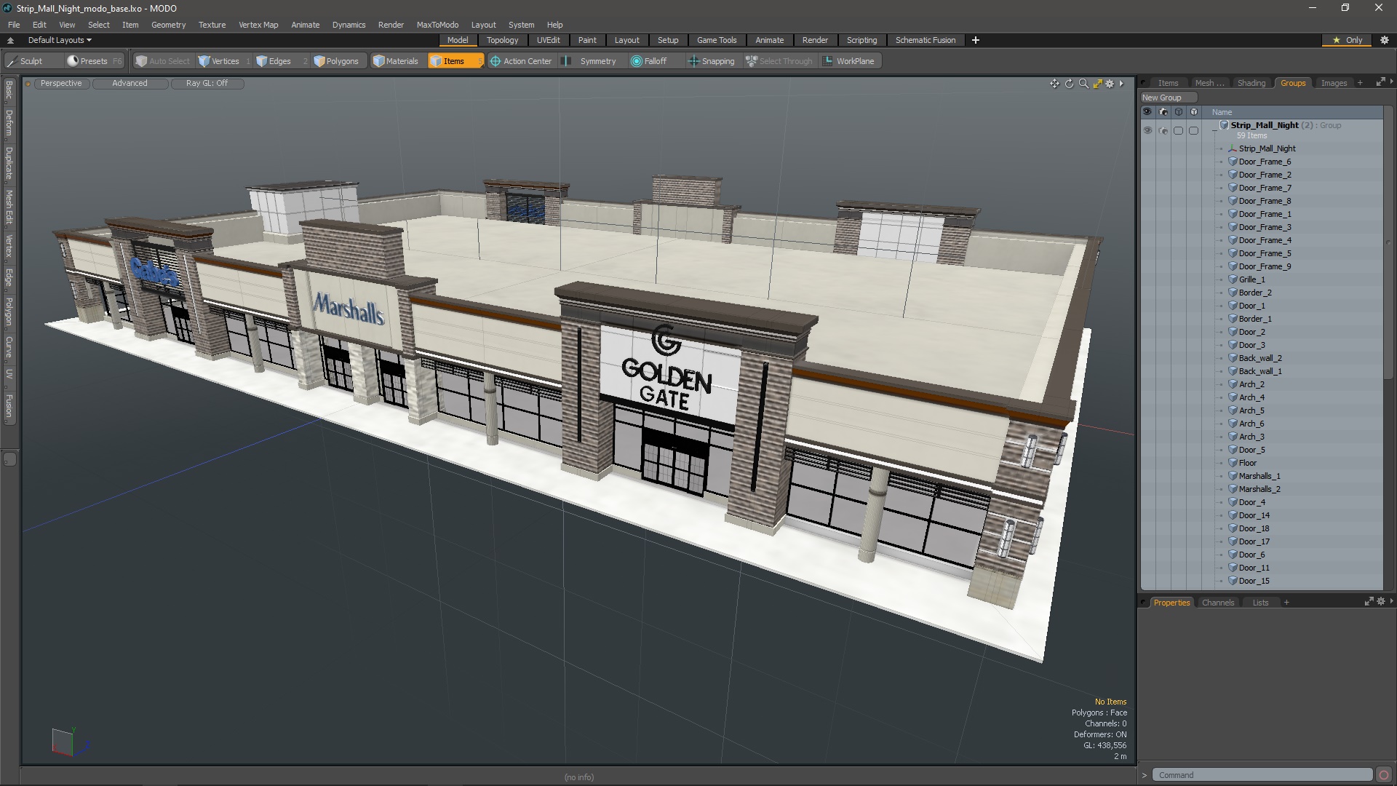
Task: Open the Advanced shading style dropdown
Action: [x=130, y=84]
